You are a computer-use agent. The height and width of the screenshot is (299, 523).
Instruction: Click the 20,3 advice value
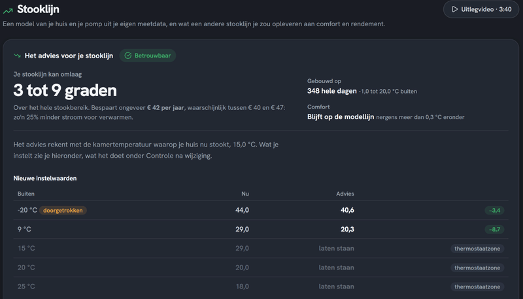click(347, 229)
